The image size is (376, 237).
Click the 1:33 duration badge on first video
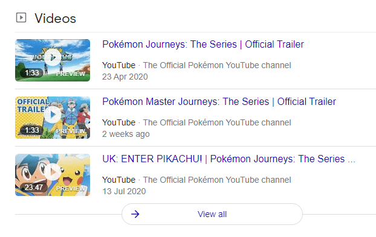(32, 73)
